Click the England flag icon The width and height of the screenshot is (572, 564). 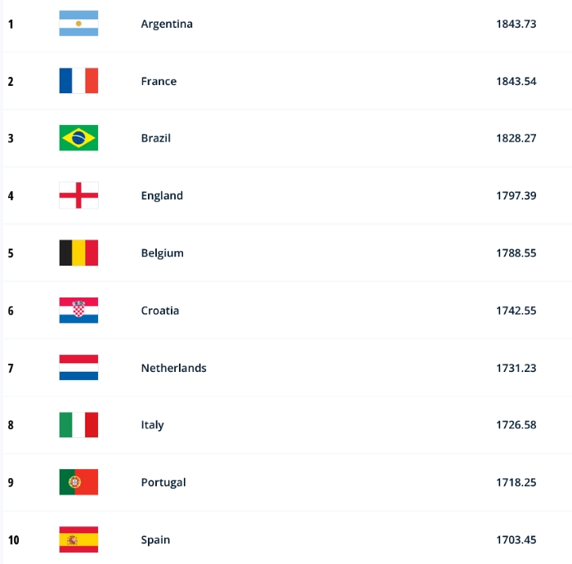[x=78, y=195]
